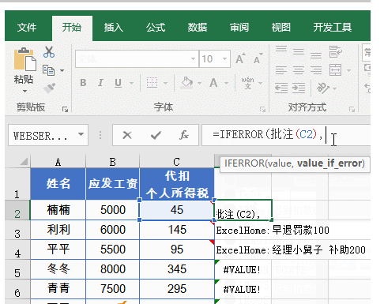
Task: Toggle Bold formatting
Action: tap(83, 83)
